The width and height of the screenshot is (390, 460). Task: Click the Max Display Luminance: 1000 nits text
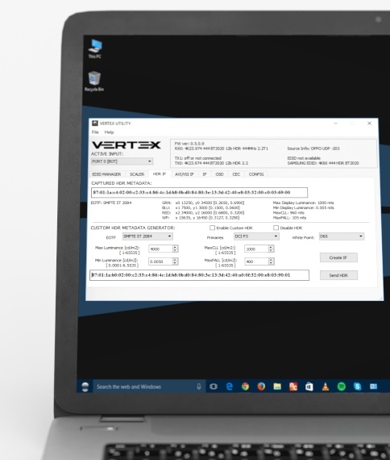tap(303, 203)
